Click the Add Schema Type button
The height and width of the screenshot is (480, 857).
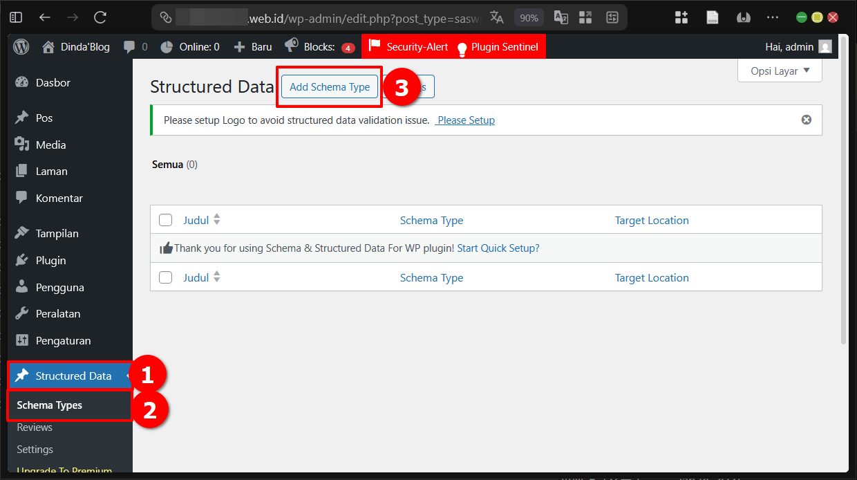click(x=329, y=86)
